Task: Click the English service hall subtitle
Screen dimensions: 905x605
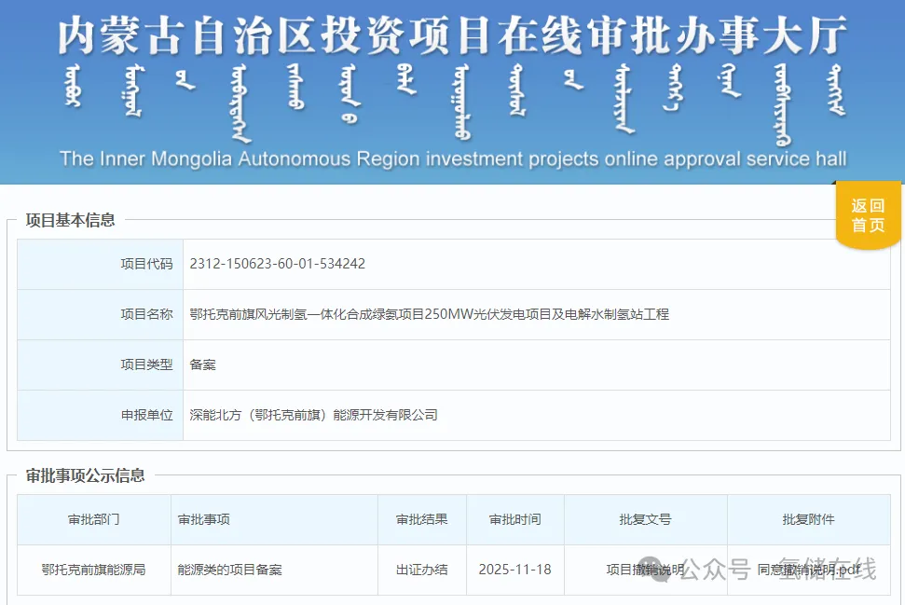Action: point(452,158)
